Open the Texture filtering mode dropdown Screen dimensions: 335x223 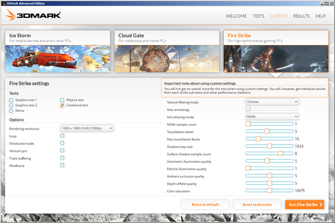click(x=272, y=102)
